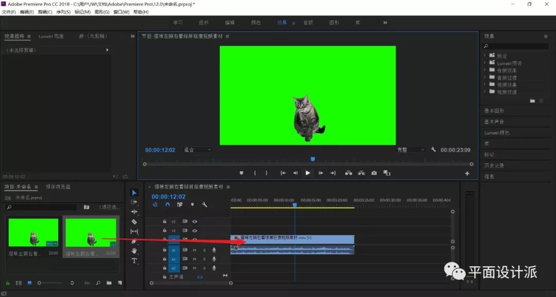556x297 pixels.
Task: Hide track V3 with its eye icon
Action: tap(195, 221)
